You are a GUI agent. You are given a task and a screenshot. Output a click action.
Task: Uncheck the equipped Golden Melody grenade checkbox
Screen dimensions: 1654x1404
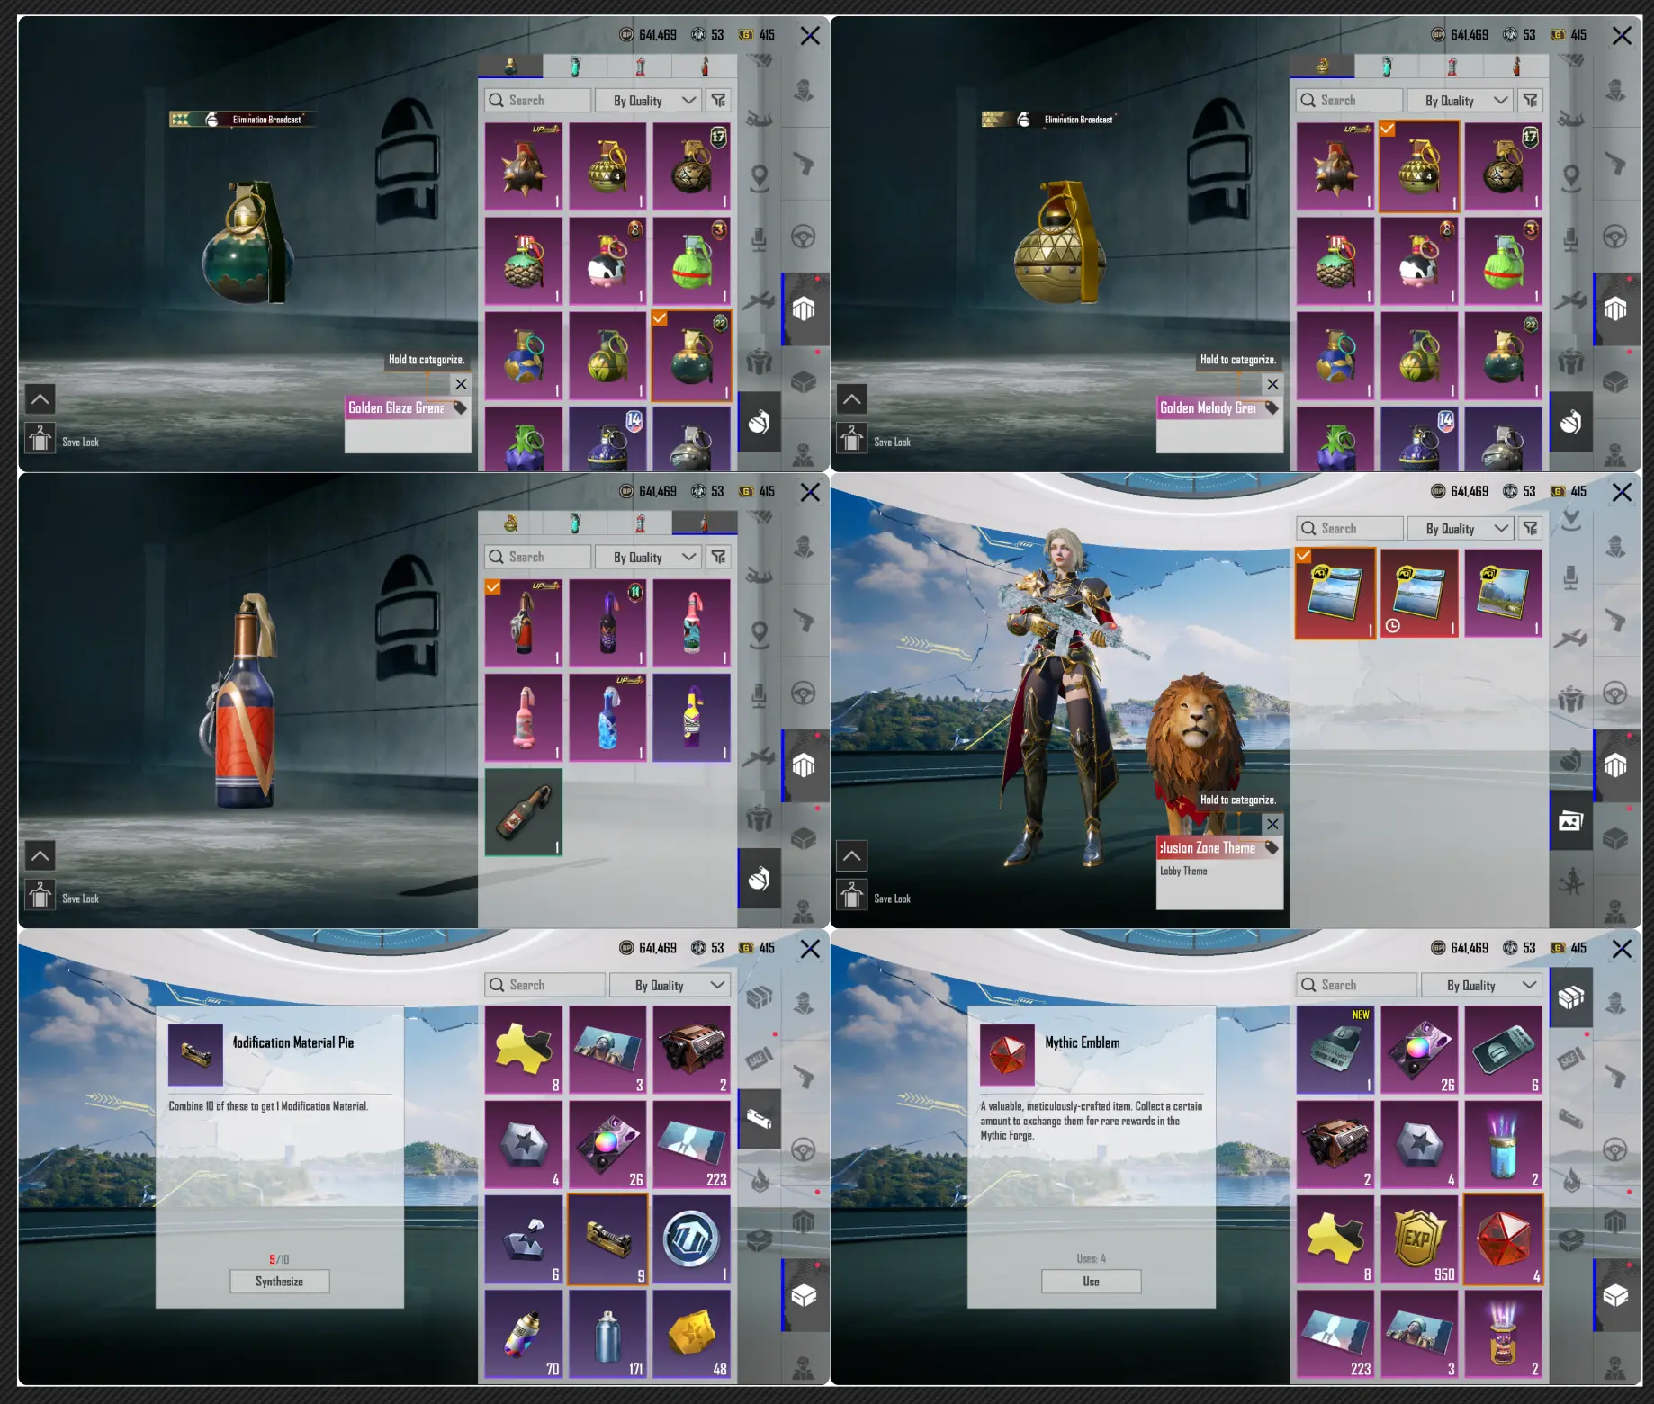coord(1388,130)
